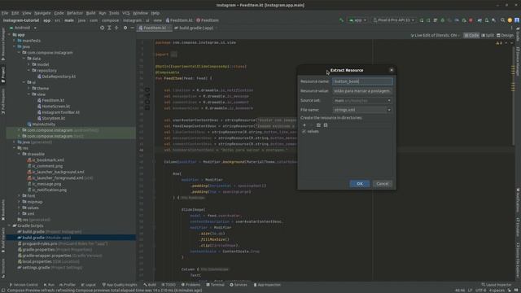521x293 pixels.
Task: Click Collapse All icon in Project panel
Action: pos(116,28)
